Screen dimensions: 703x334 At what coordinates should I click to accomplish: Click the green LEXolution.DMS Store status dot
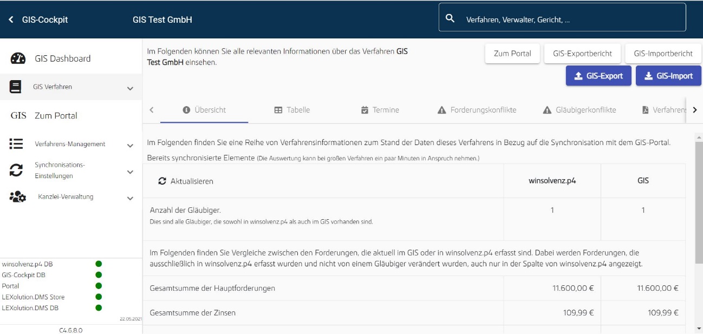(99, 297)
